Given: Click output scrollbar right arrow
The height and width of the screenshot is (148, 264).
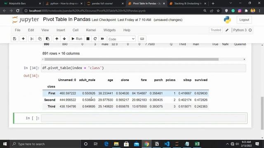Looking at the screenshot, I should 244,59.
